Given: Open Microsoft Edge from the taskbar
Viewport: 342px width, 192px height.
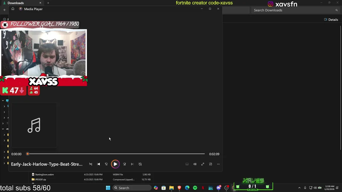Looking at the screenshot, I should click(x=187, y=188).
